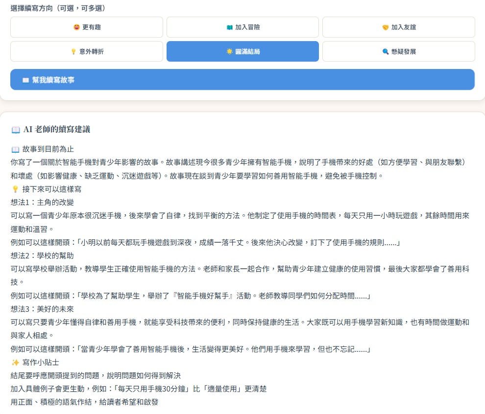Toggle the 更有趣 direction option
Image resolution: width=485 pixels, height=414 pixels.
click(87, 27)
